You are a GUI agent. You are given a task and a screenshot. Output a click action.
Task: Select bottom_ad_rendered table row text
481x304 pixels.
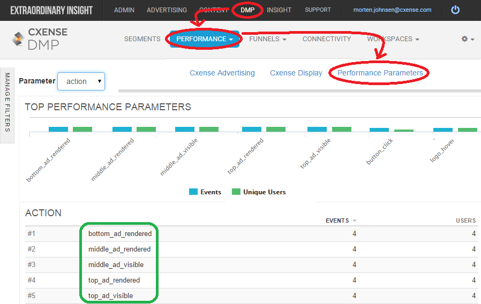pyautogui.click(x=120, y=234)
